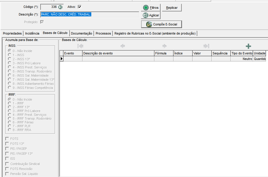
Task: Check the Contribuição Sindical checkbox
Action: tap(7, 164)
